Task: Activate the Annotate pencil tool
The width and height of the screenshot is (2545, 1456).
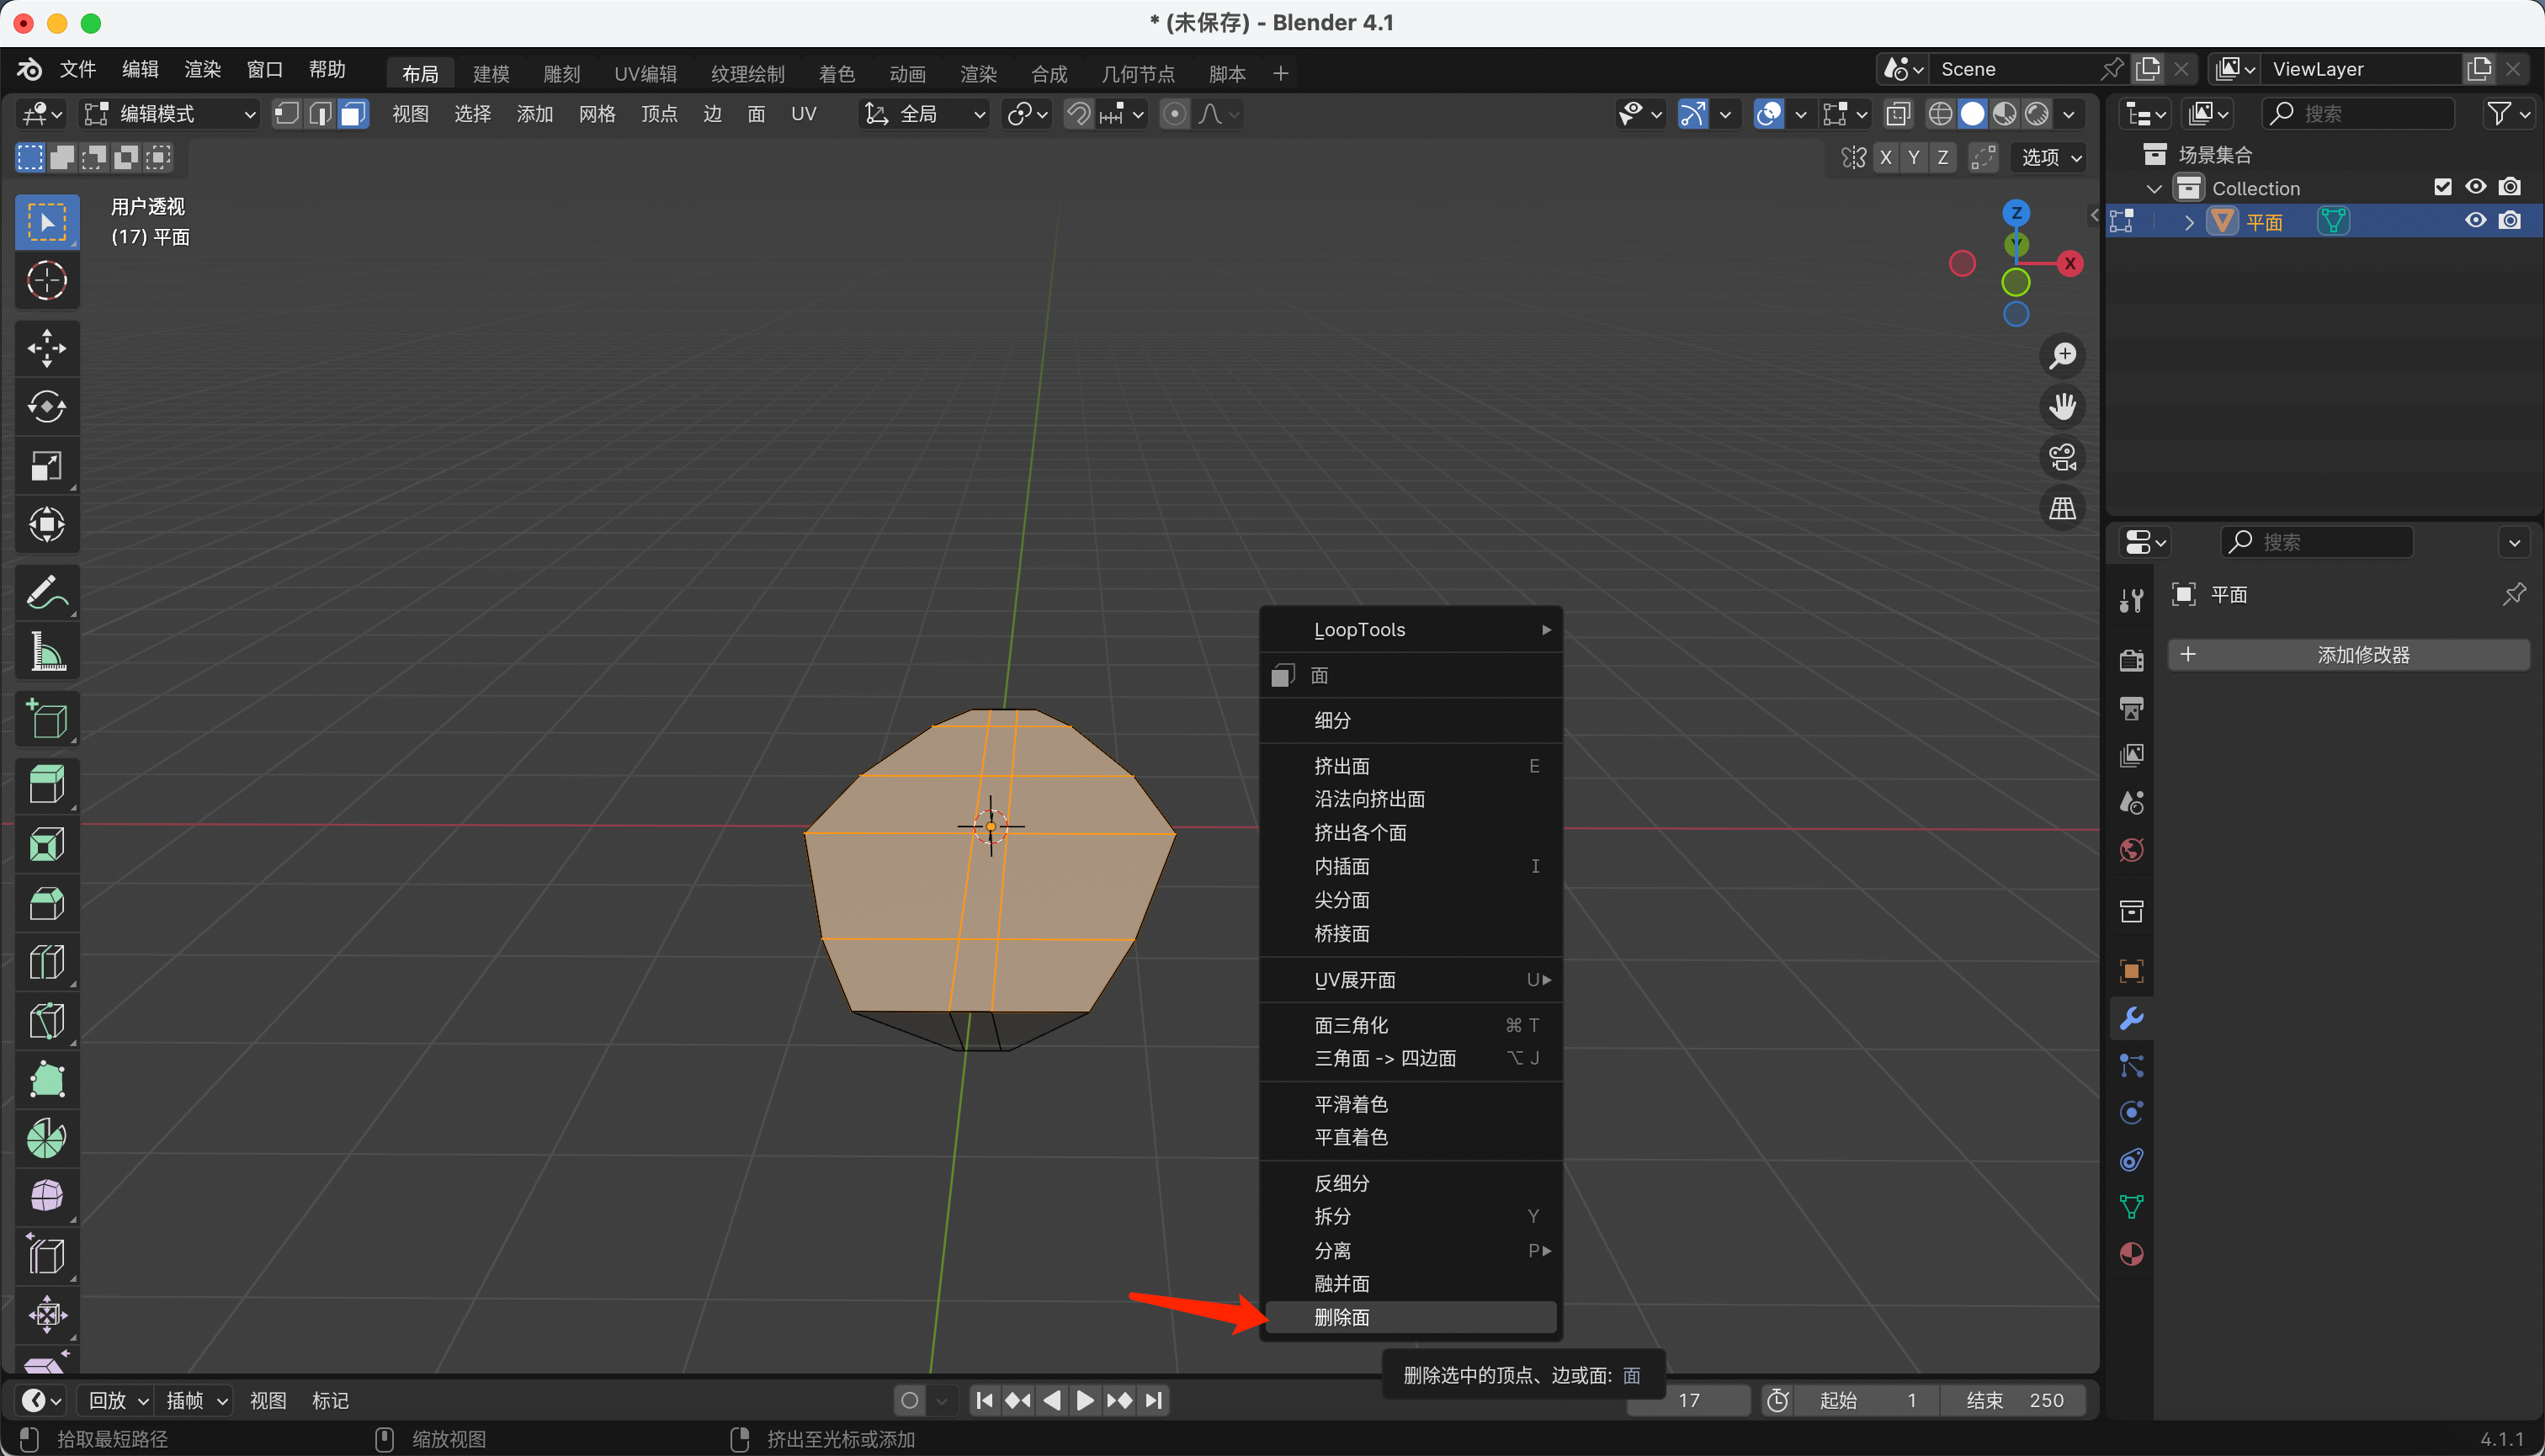Action: pos(46,591)
